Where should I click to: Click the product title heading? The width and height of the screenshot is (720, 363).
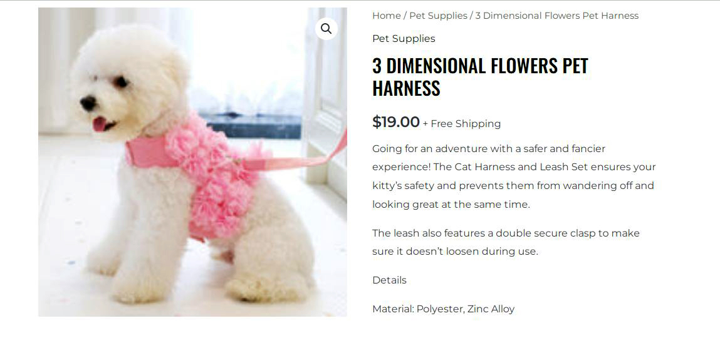pos(480,76)
